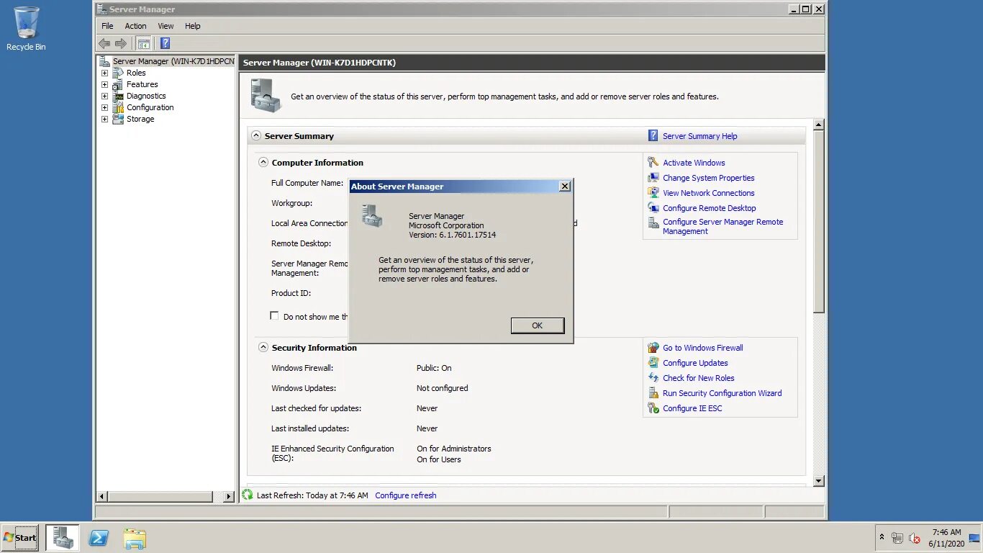
Task: Click the Go to Windows Firewall icon
Action: pyautogui.click(x=653, y=348)
